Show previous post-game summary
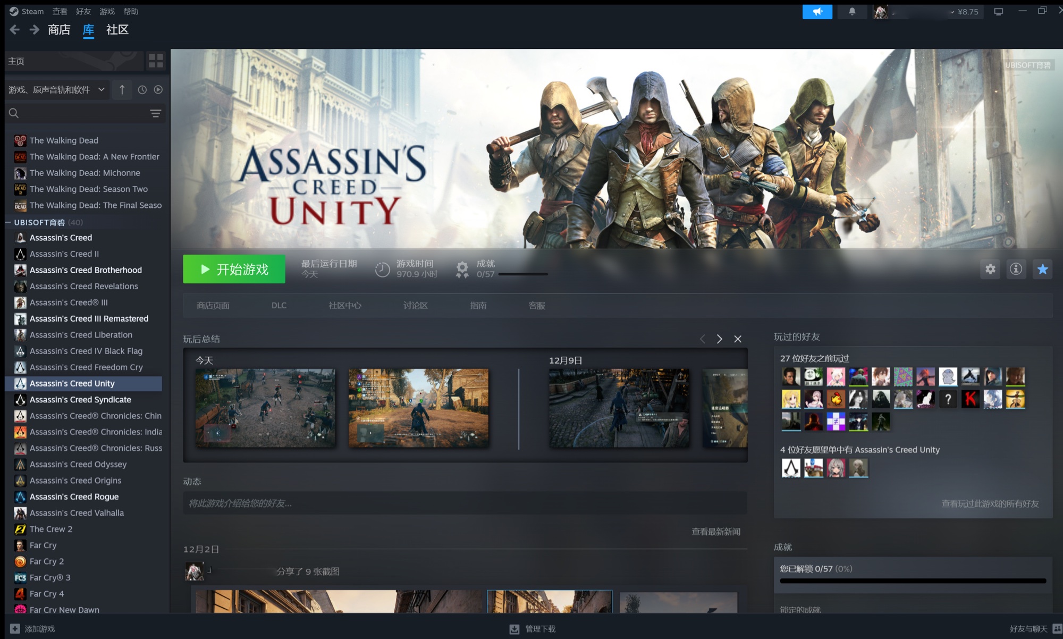This screenshot has width=1063, height=639. click(703, 339)
